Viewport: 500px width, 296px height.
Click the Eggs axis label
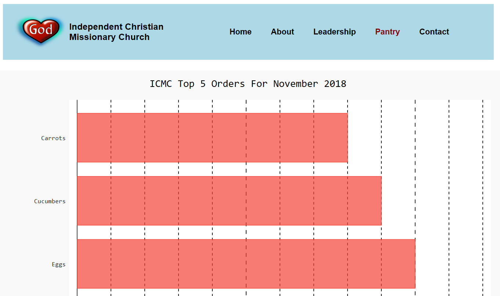[x=58, y=264]
